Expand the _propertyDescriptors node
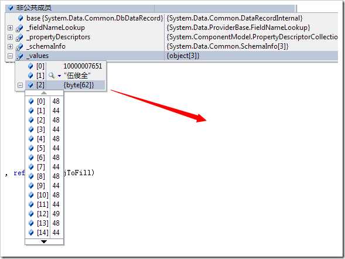Viewport: 345px width, 259px height. pyautogui.click(x=10, y=37)
